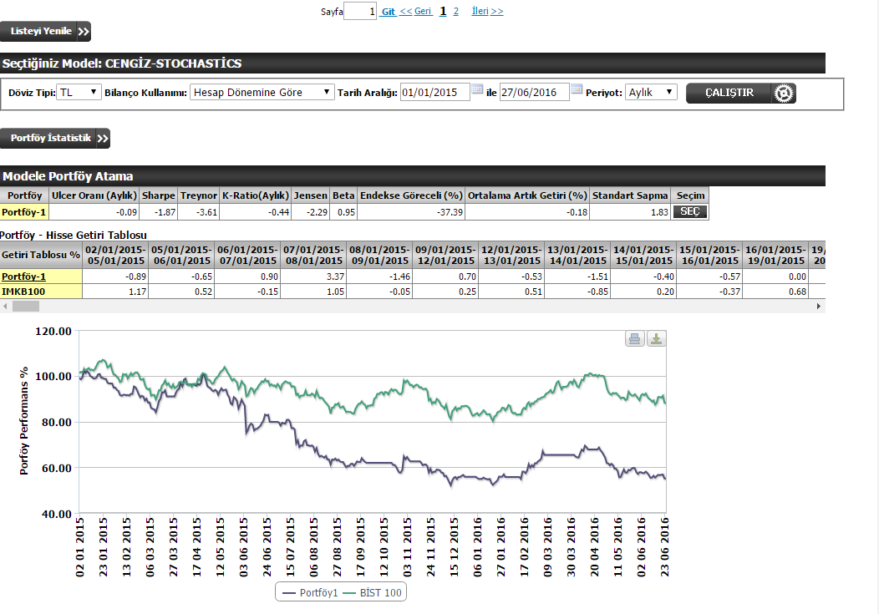The image size is (879, 614).
Task: Click left arrow of table scrollbar
Action: coord(5,306)
